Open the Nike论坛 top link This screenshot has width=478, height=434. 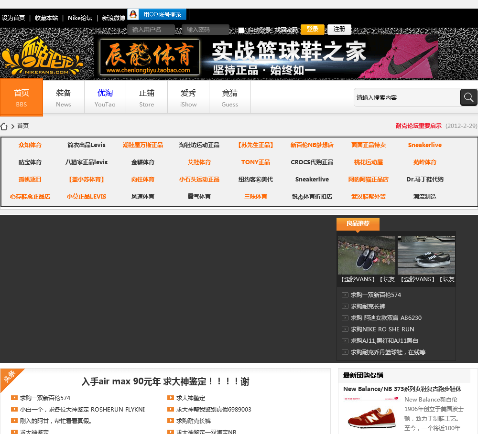[80, 18]
